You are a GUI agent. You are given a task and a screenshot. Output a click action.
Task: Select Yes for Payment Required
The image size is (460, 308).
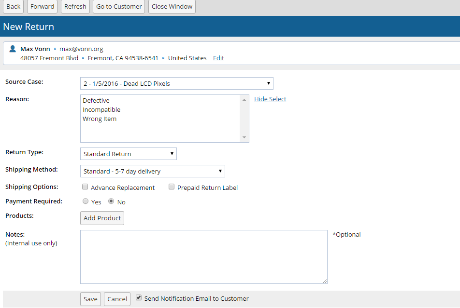click(x=86, y=201)
